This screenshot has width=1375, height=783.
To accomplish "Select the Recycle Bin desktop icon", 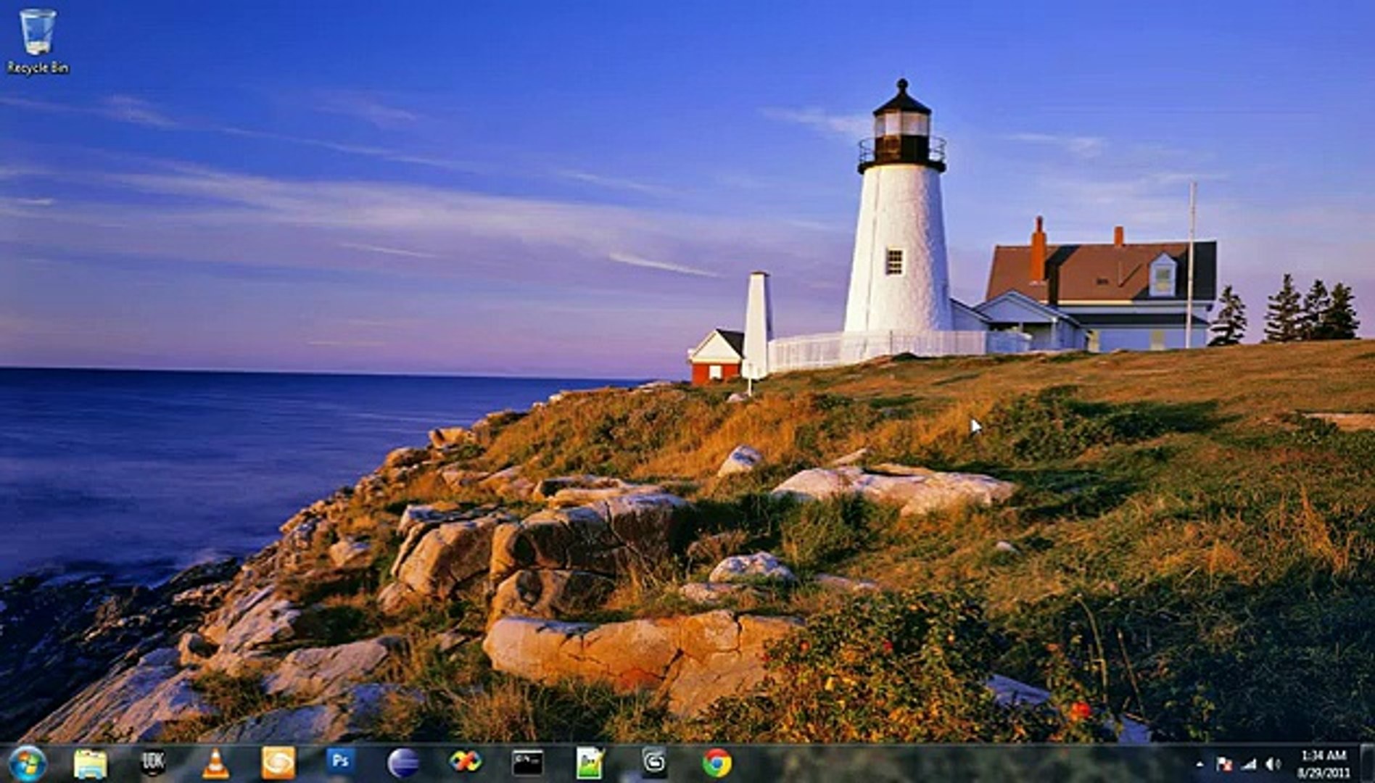I will click(38, 41).
